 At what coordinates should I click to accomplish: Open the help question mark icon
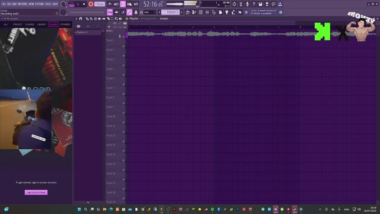tap(254, 4)
